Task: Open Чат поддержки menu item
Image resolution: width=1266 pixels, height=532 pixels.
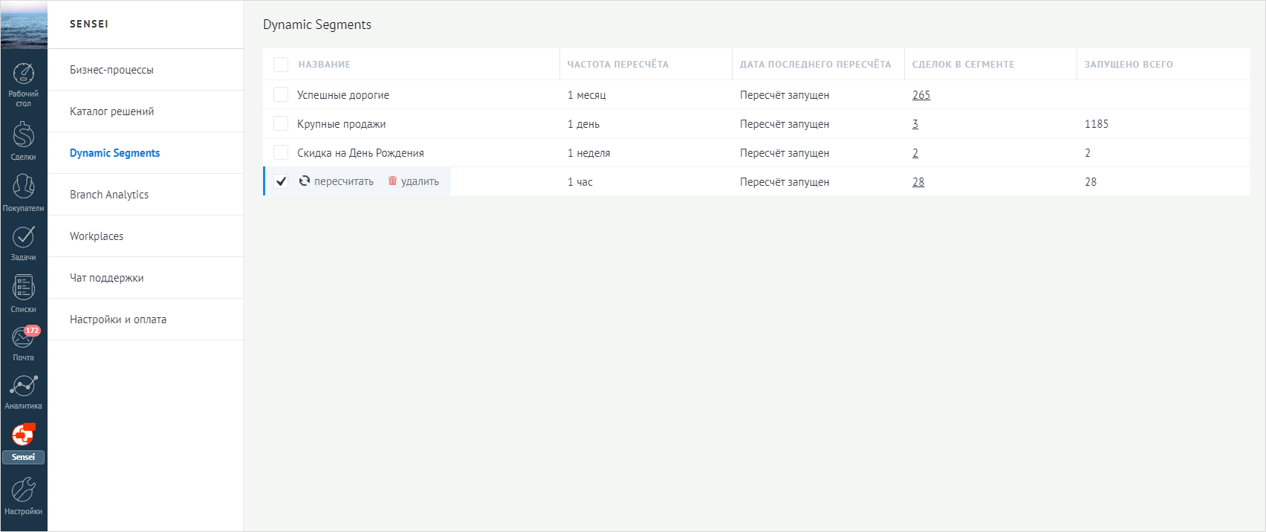Action: tap(146, 278)
